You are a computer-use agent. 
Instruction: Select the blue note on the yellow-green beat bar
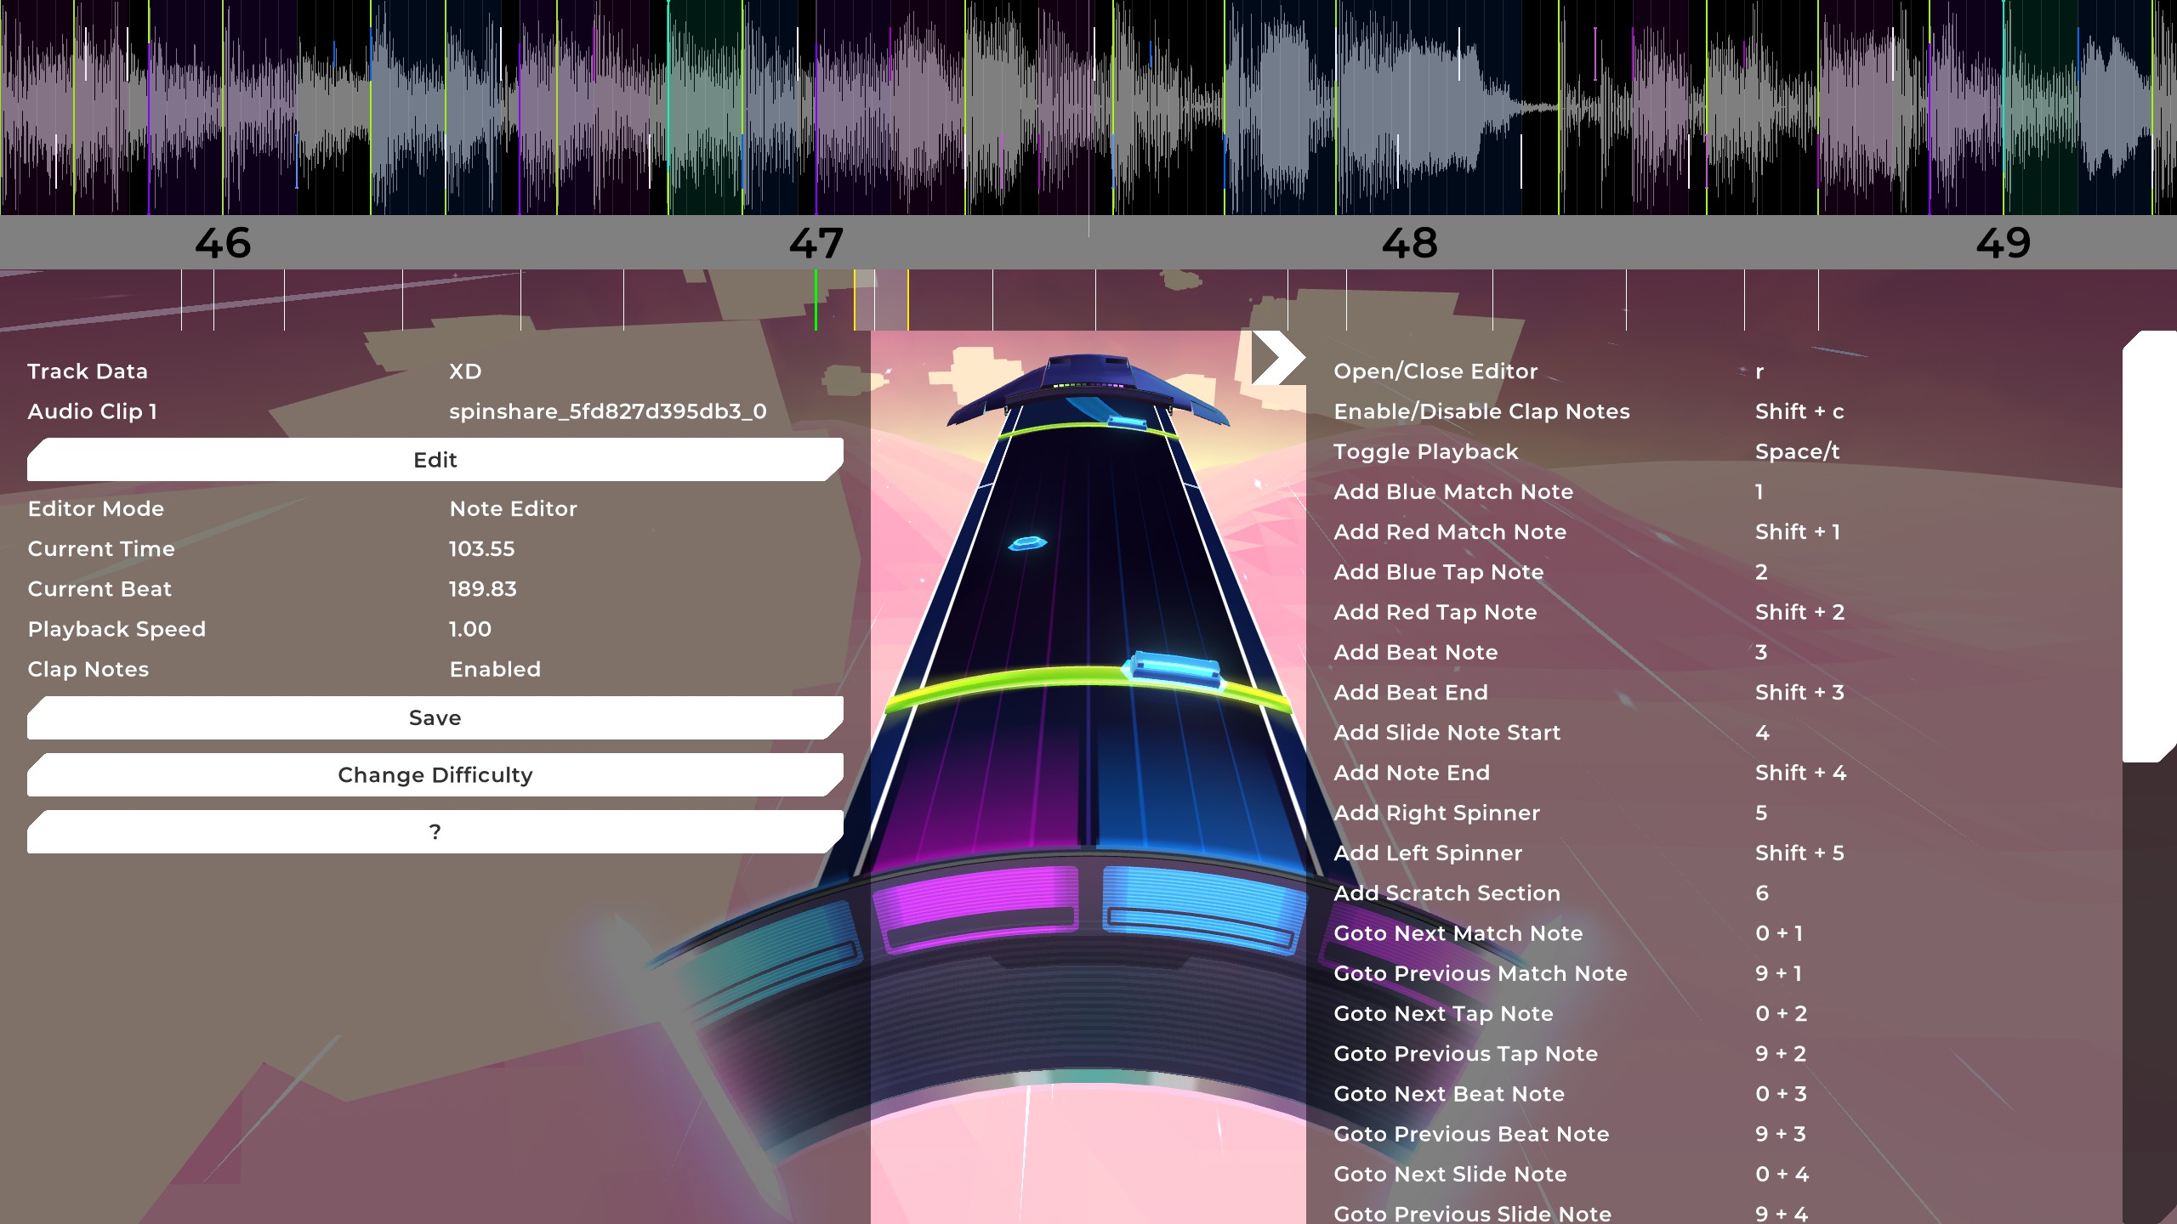[x=1174, y=670]
